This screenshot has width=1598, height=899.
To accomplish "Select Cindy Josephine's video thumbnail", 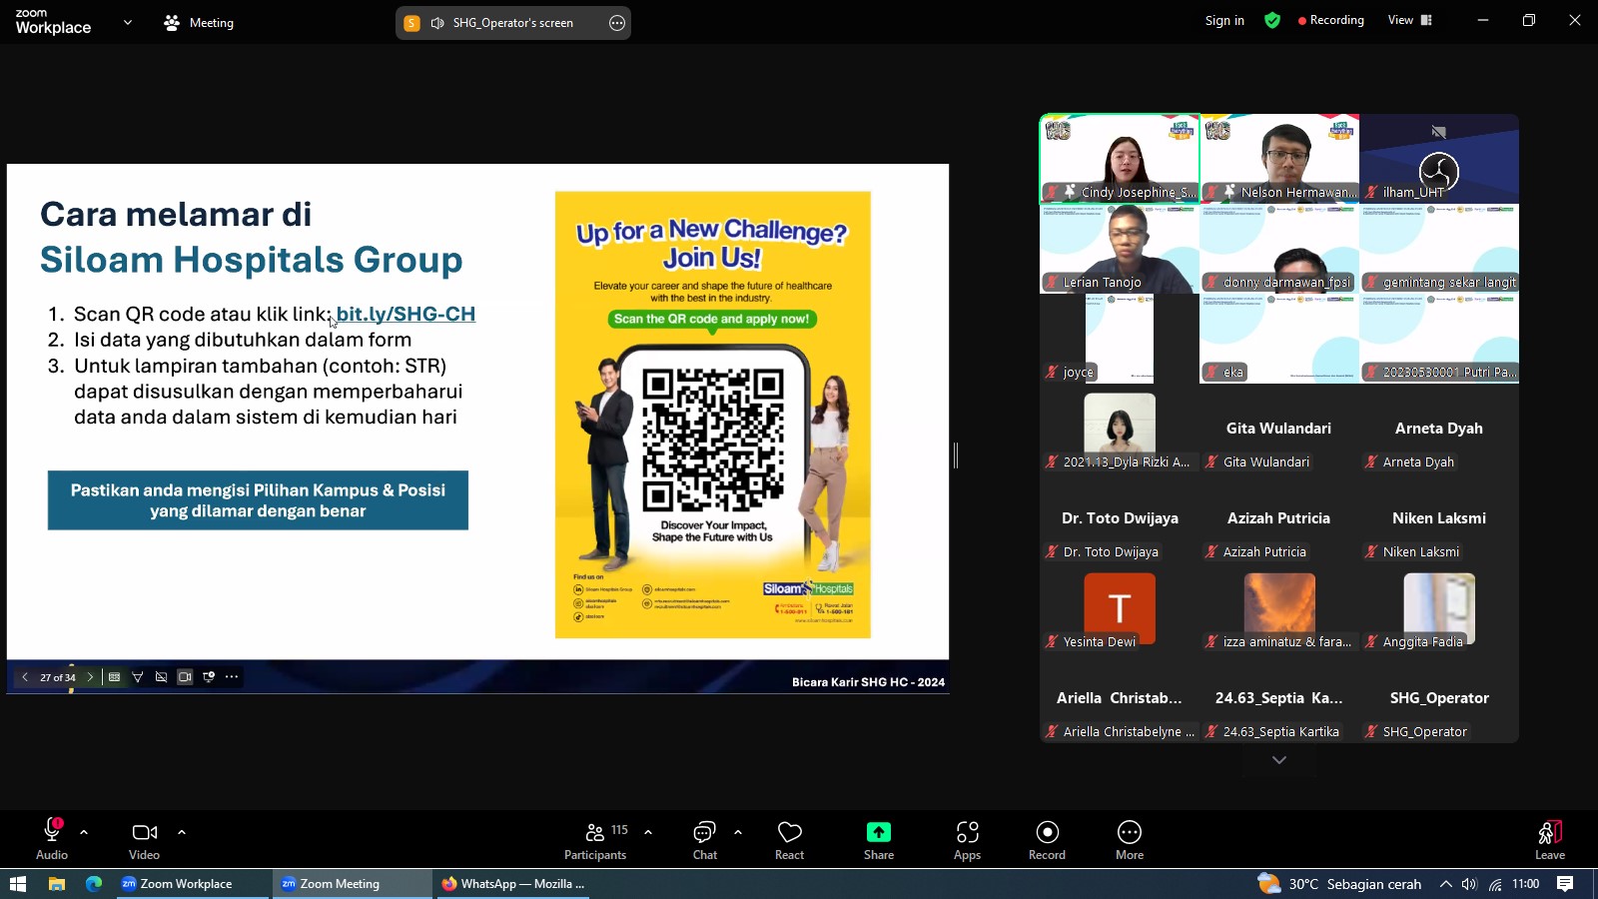I will (x=1120, y=159).
